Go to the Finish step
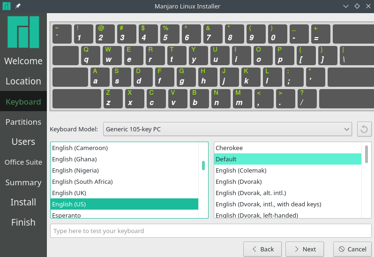The width and height of the screenshot is (374, 257). pos(23,222)
